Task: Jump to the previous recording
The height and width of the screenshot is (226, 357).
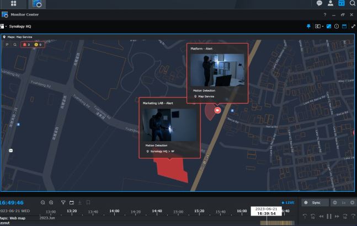Action: click(x=305, y=217)
